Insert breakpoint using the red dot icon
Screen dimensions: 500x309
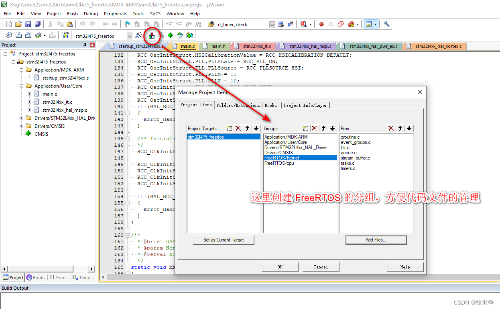[321, 24]
